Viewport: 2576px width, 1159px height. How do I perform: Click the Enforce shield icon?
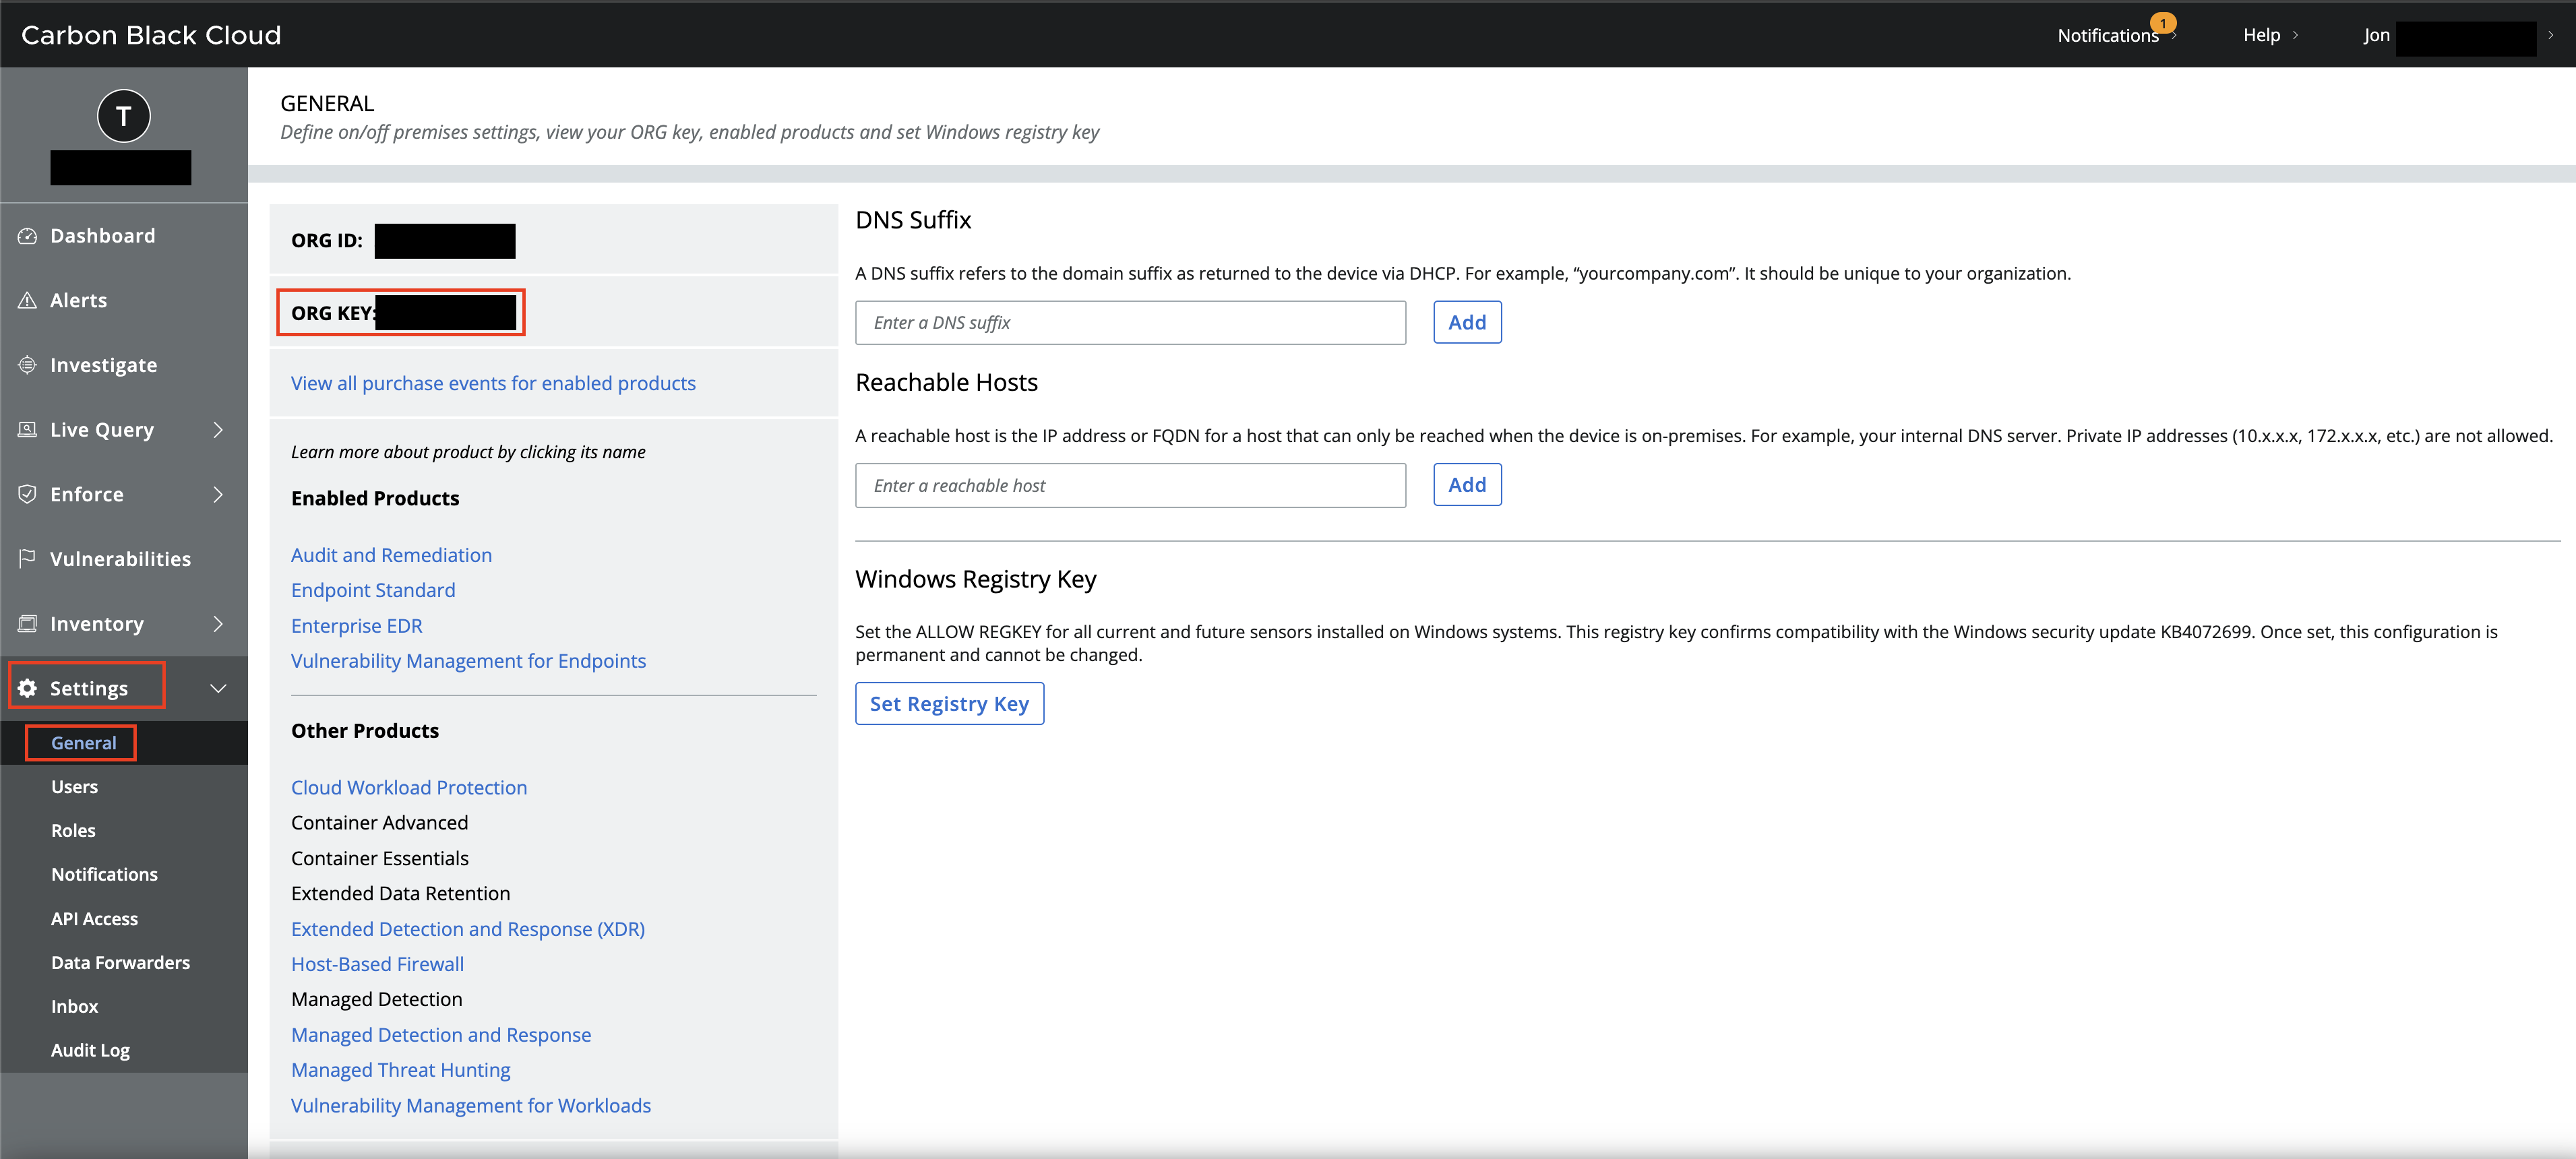[27, 494]
